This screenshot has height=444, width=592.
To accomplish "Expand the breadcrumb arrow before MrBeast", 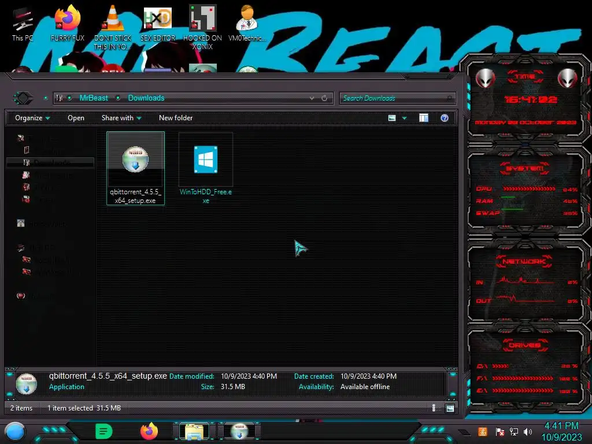I will pyautogui.click(x=69, y=98).
